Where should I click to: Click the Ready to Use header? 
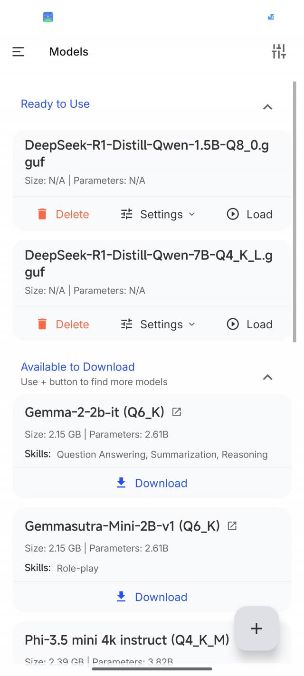(x=55, y=104)
